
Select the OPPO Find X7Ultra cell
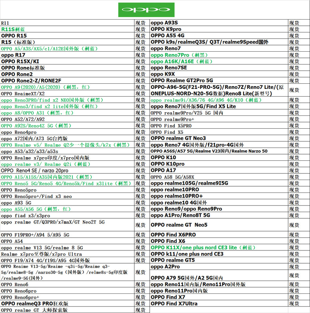219,304
